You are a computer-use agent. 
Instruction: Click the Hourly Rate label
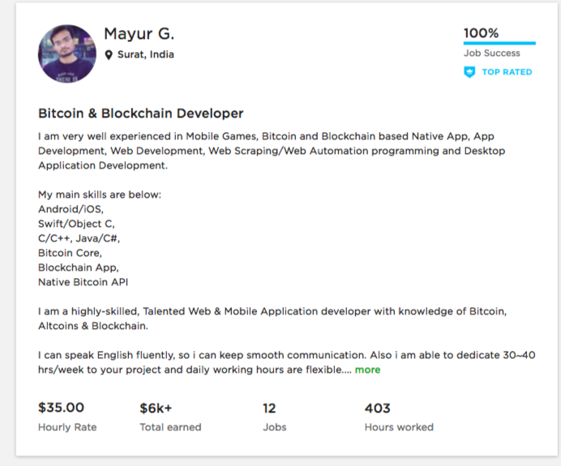click(x=67, y=427)
